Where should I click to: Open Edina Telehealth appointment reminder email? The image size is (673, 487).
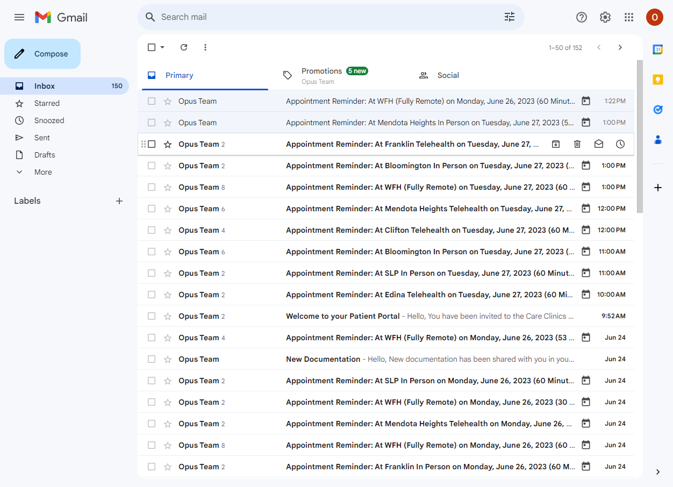(386, 295)
